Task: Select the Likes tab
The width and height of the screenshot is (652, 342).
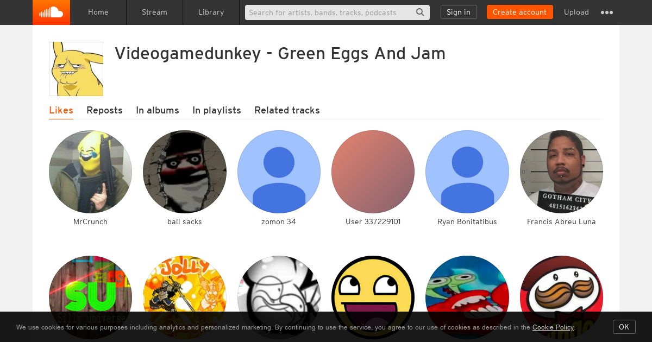Action: [61, 110]
